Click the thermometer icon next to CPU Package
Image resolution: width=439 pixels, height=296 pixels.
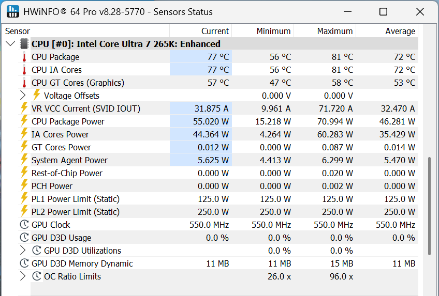point(24,57)
